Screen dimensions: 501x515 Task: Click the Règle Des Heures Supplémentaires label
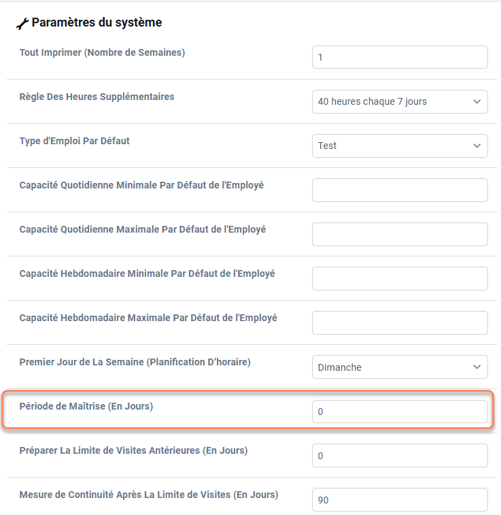point(97,97)
